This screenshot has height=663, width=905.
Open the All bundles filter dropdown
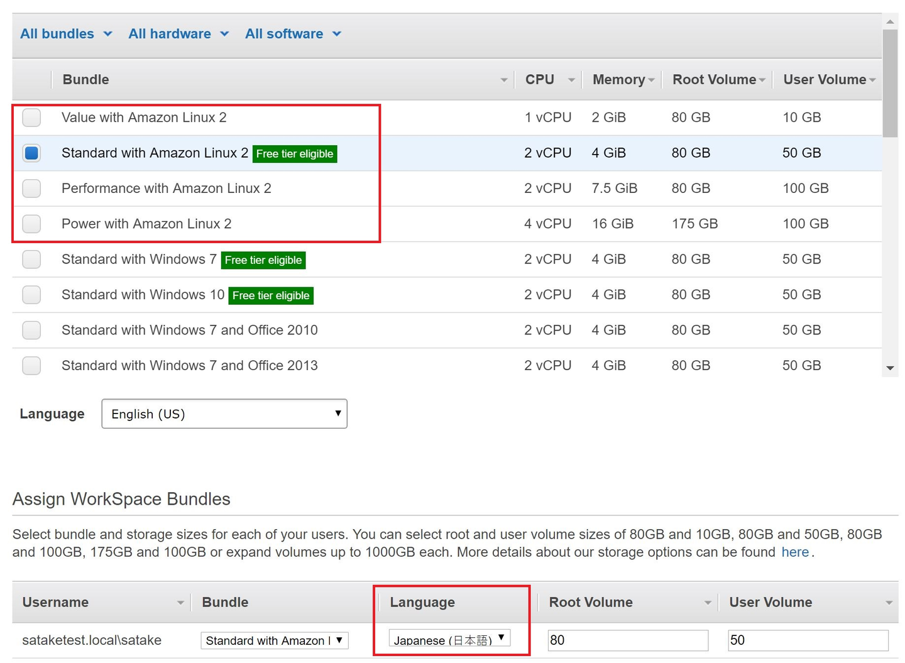66,34
